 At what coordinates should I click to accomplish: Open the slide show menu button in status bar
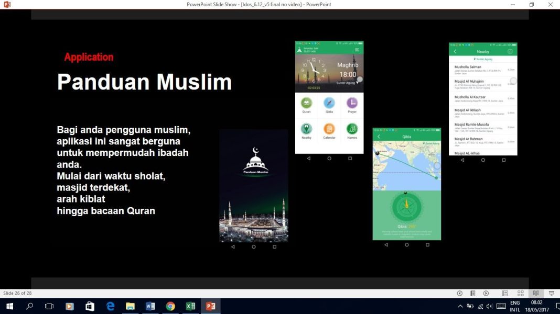[x=473, y=293]
